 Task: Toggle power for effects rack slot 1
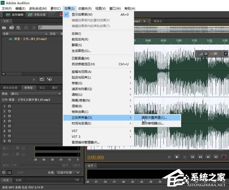pyautogui.click(x=9, y=106)
